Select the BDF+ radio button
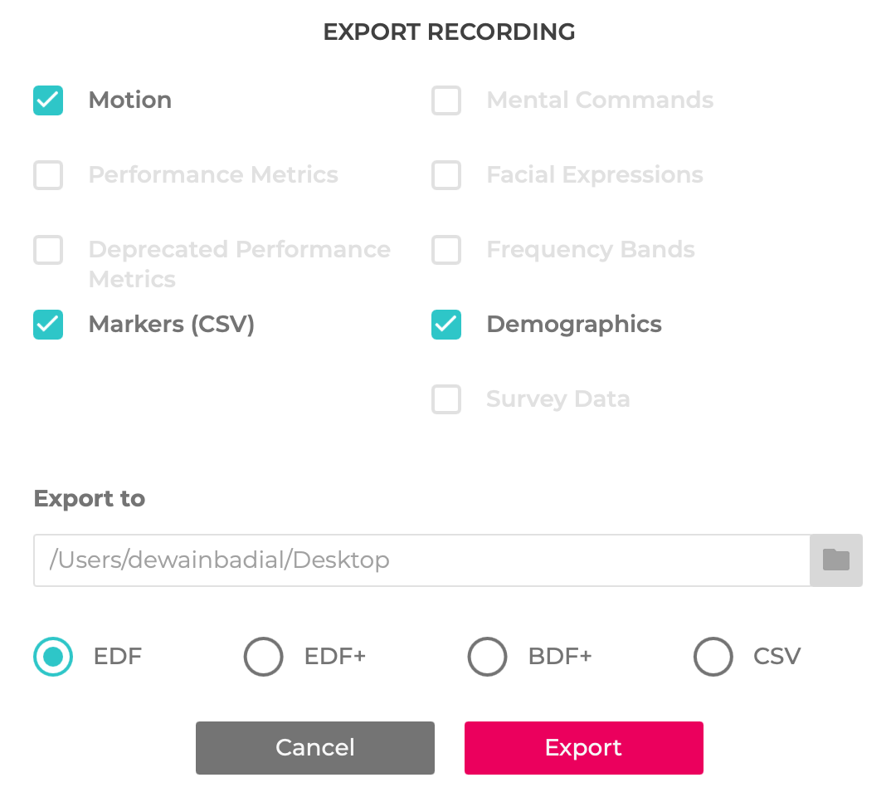 tap(487, 657)
